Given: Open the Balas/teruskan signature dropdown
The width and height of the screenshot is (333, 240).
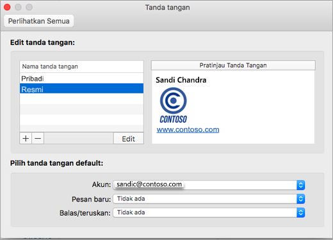Looking at the screenshot, I should tap(209, 212).
